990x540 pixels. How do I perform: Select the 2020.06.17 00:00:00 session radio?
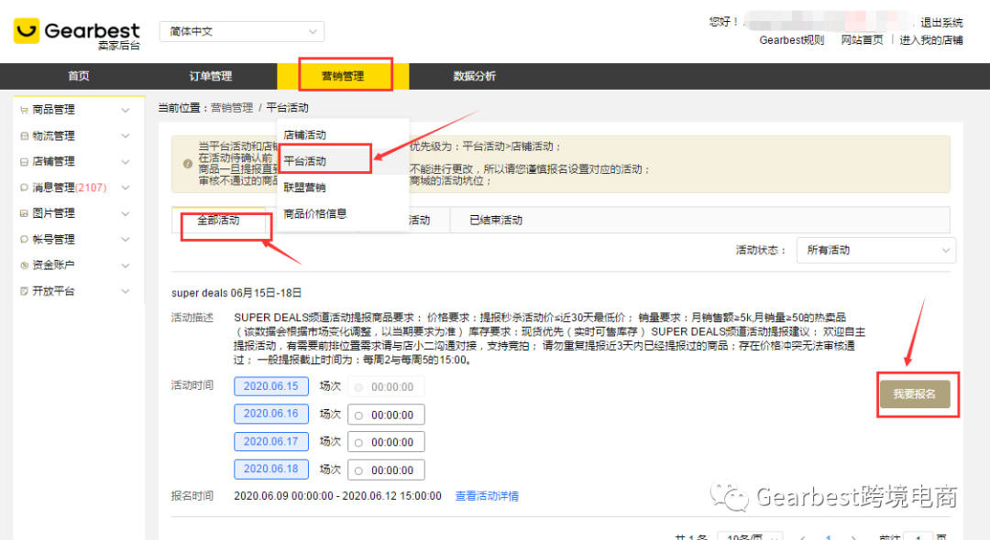358,443
